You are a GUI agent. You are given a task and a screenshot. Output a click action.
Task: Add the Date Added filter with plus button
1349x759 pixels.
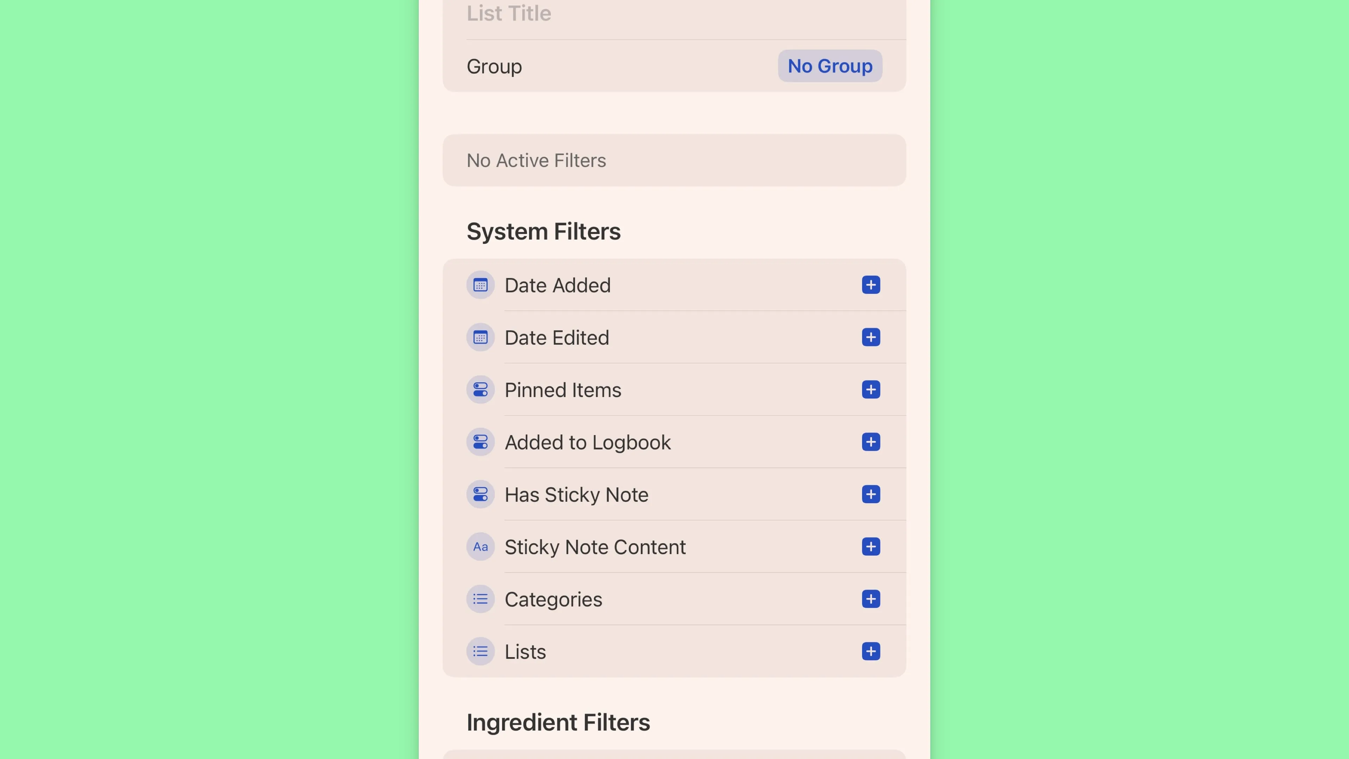[x=871, y=285]
